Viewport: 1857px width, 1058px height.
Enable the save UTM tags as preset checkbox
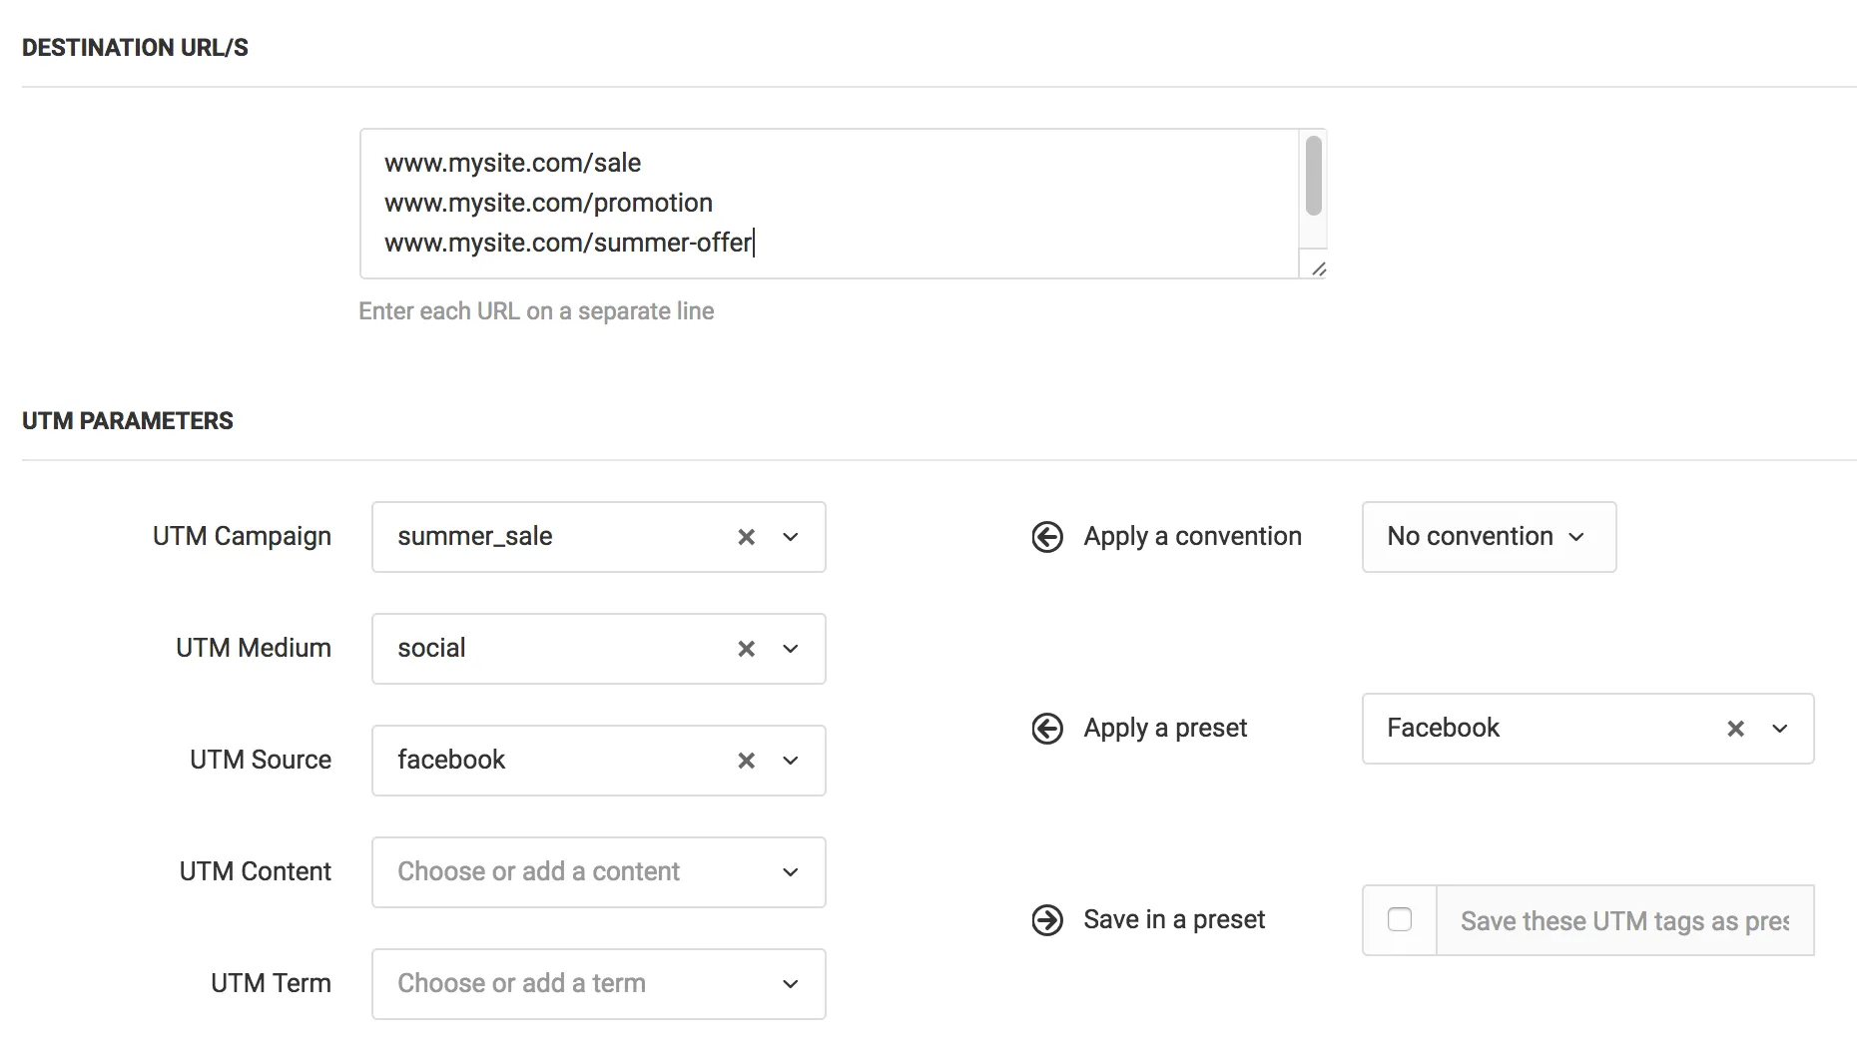coord(1400,919)
